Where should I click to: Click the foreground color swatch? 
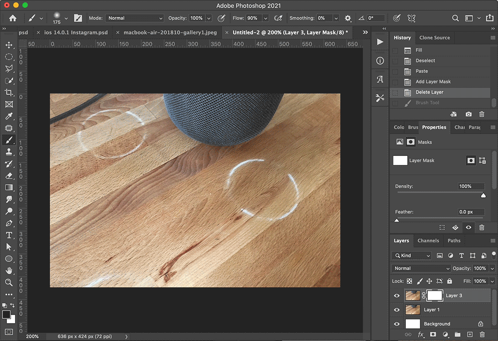pos(6,314)
